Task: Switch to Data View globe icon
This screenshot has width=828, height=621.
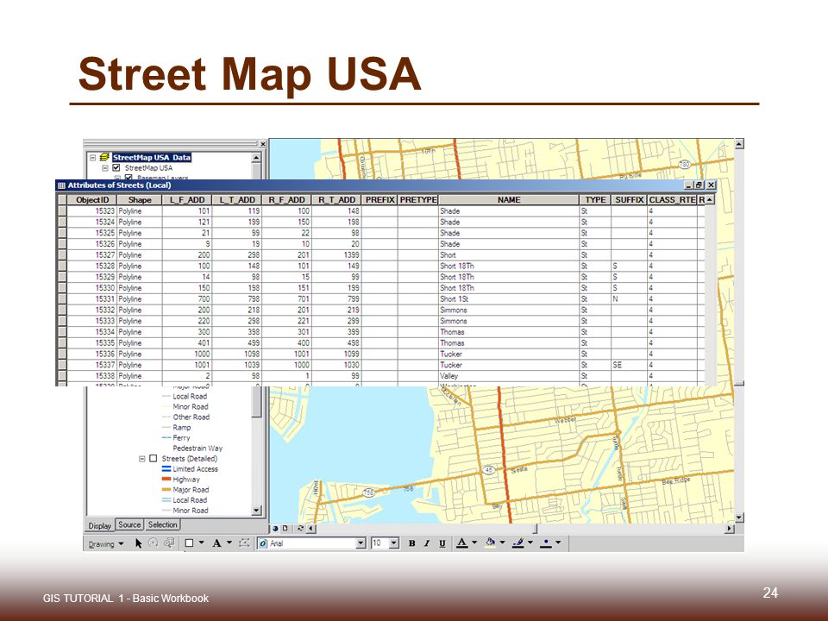Action: coord(276,528)
